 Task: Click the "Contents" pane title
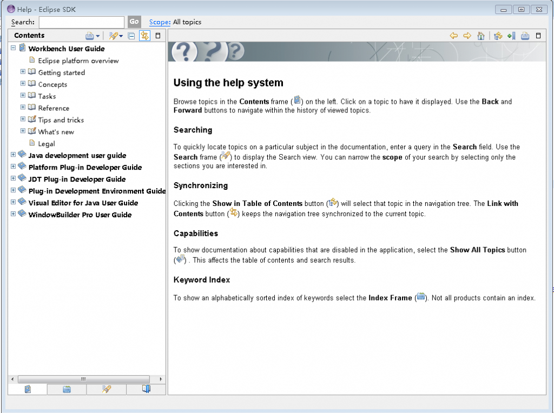coord(29,35)
